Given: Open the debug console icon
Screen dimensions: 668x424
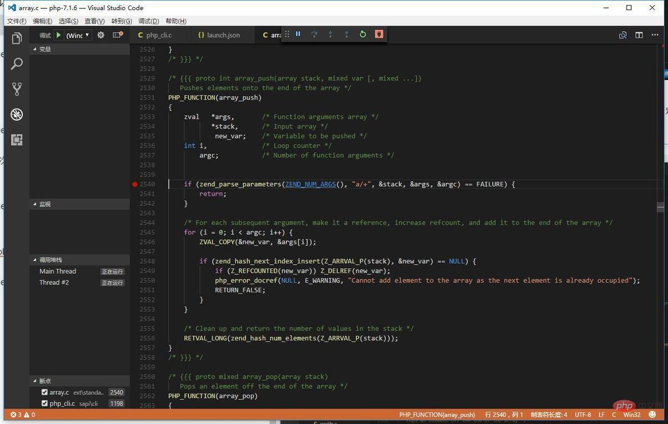Looking at the screenshot, I should click(x=117, y=35).
